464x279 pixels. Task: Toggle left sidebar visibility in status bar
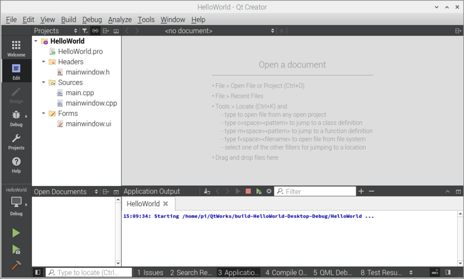pos(38,272)
